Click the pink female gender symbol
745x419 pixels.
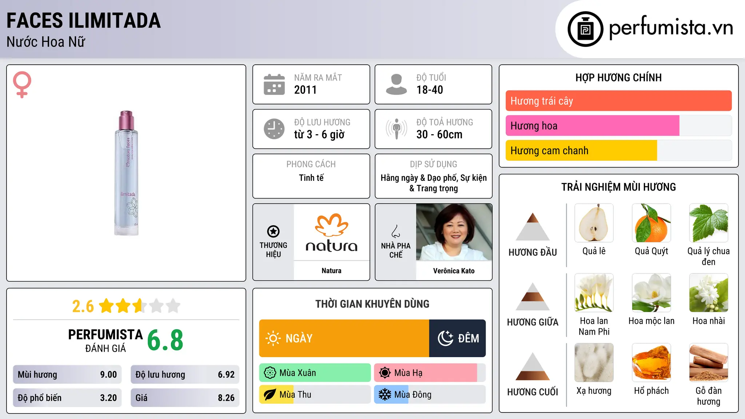coord(22,85)
